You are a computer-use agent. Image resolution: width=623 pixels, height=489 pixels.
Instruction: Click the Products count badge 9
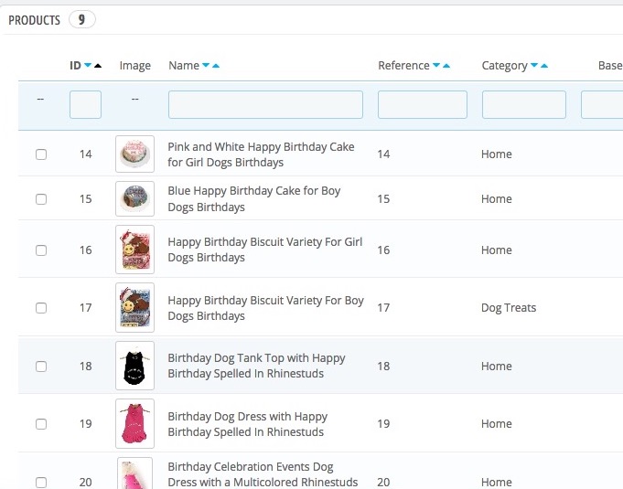point(81,19)
